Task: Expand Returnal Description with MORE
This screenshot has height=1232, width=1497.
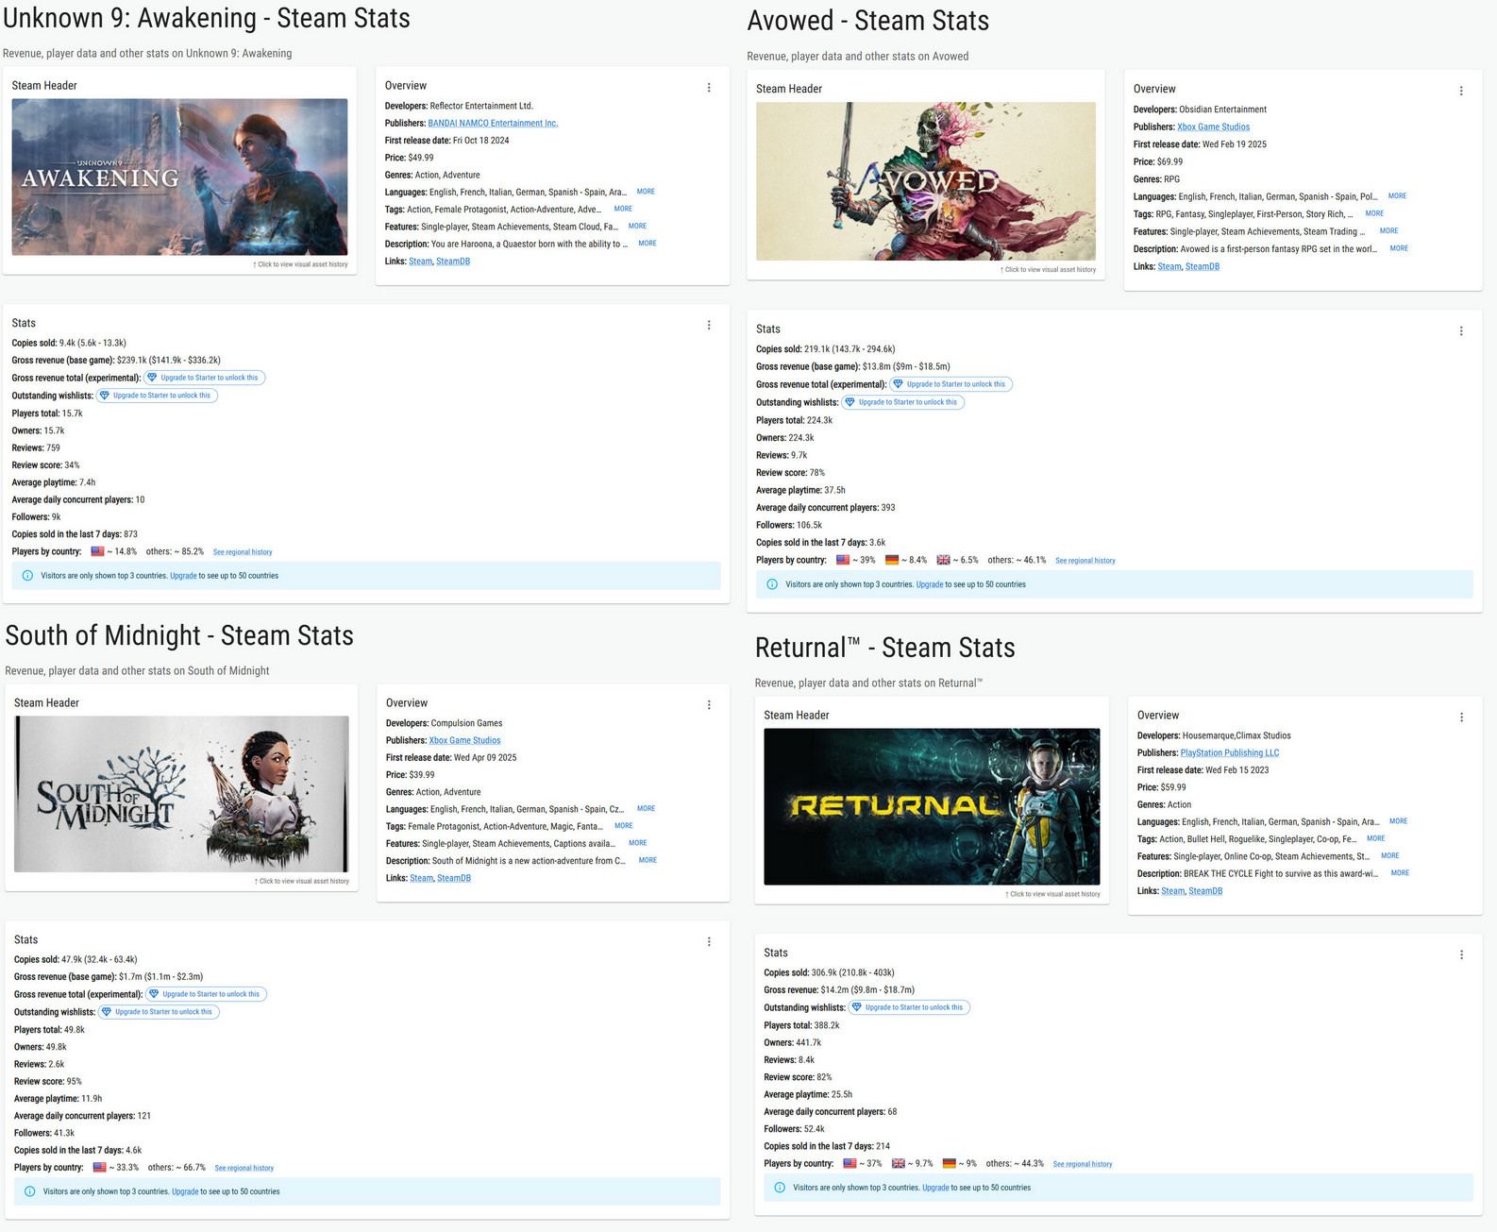Action: [x=1400, y=873]
